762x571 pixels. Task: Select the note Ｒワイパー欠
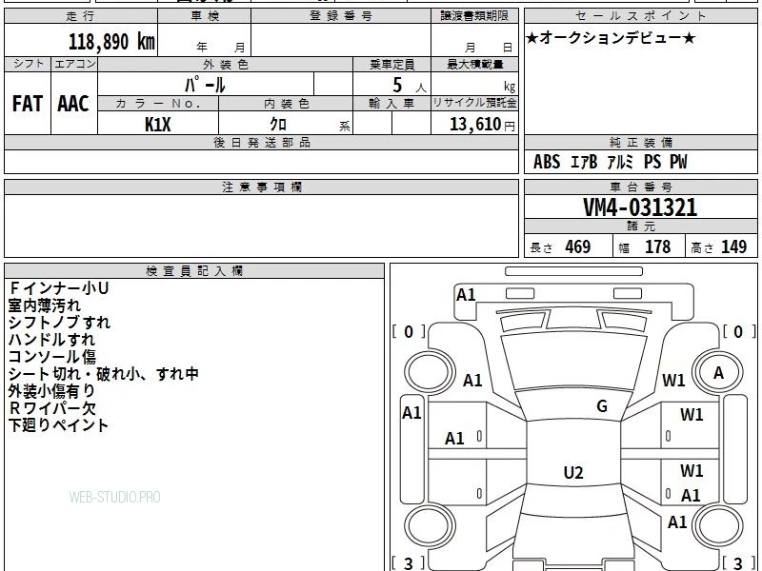[52, 408]
